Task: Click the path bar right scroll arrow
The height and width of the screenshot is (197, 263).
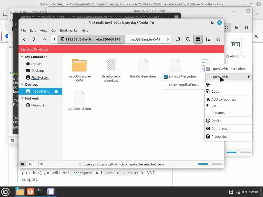Action: pyautogui.click(x=168, y=39)
